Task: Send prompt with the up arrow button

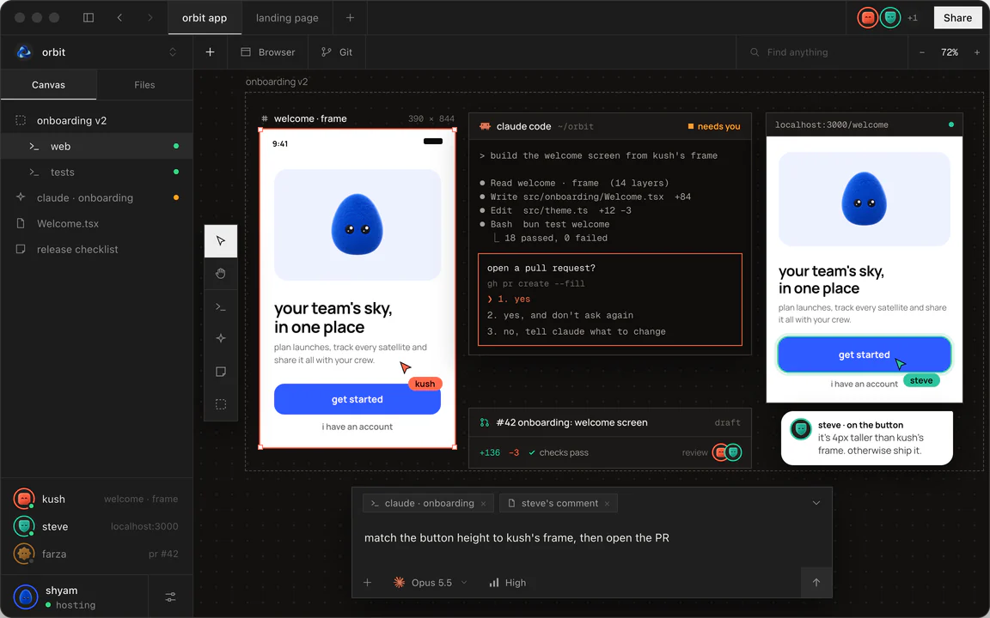Action: tap(816, 583)
